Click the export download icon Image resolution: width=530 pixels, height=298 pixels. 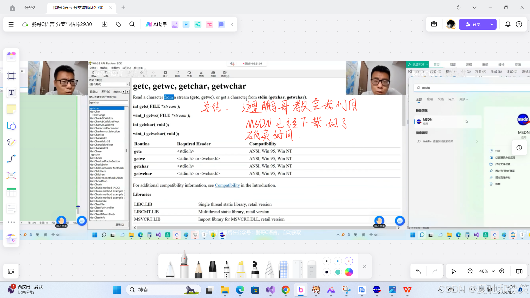coord(105,24)
